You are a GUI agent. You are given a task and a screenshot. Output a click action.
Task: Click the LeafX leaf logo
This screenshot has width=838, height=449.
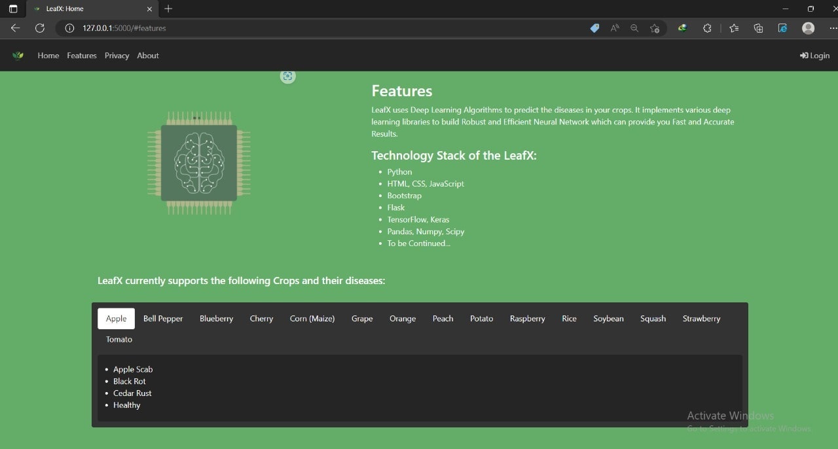coord(18,56)
